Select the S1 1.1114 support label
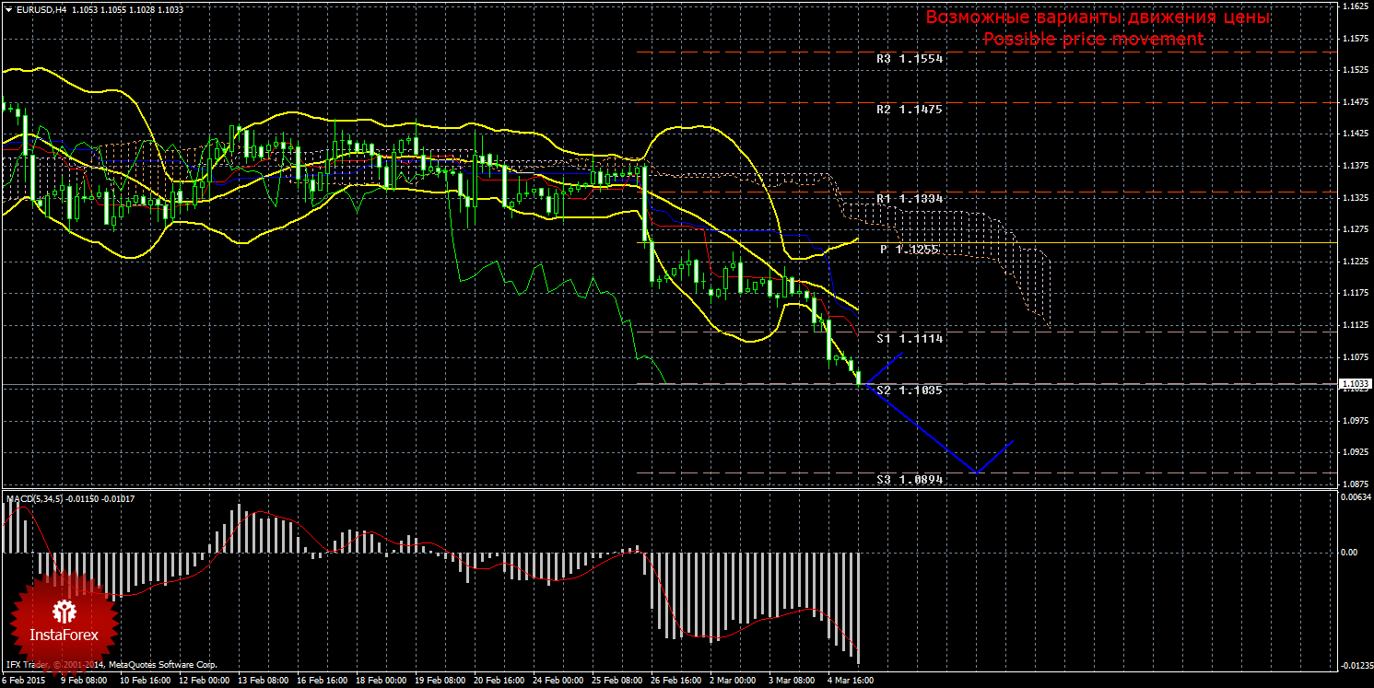The width and height of the screenshot is (1374, 688). [x=910, y=339]
